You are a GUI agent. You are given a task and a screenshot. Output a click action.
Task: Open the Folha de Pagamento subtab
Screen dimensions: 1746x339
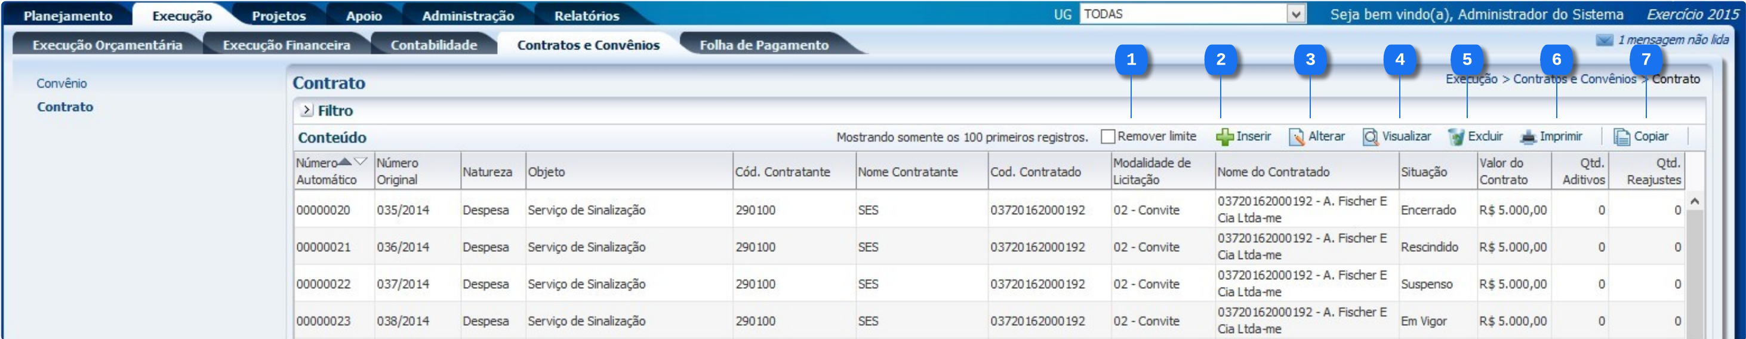click(763, 45)
